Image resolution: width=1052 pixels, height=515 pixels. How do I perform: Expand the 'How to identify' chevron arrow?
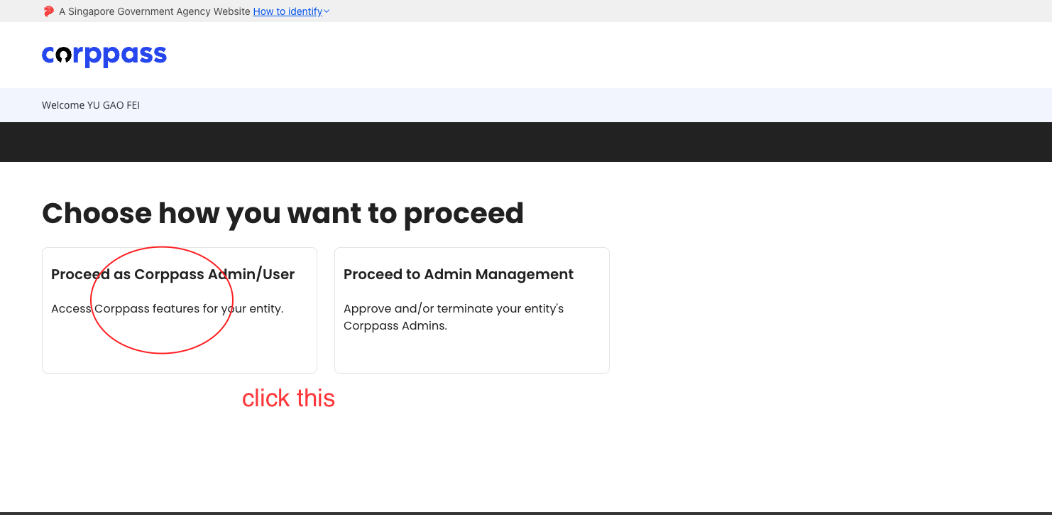pos(327,11)
